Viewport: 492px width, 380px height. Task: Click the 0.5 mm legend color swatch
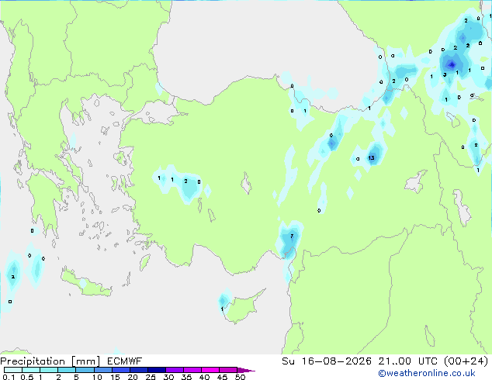point(31,370)
